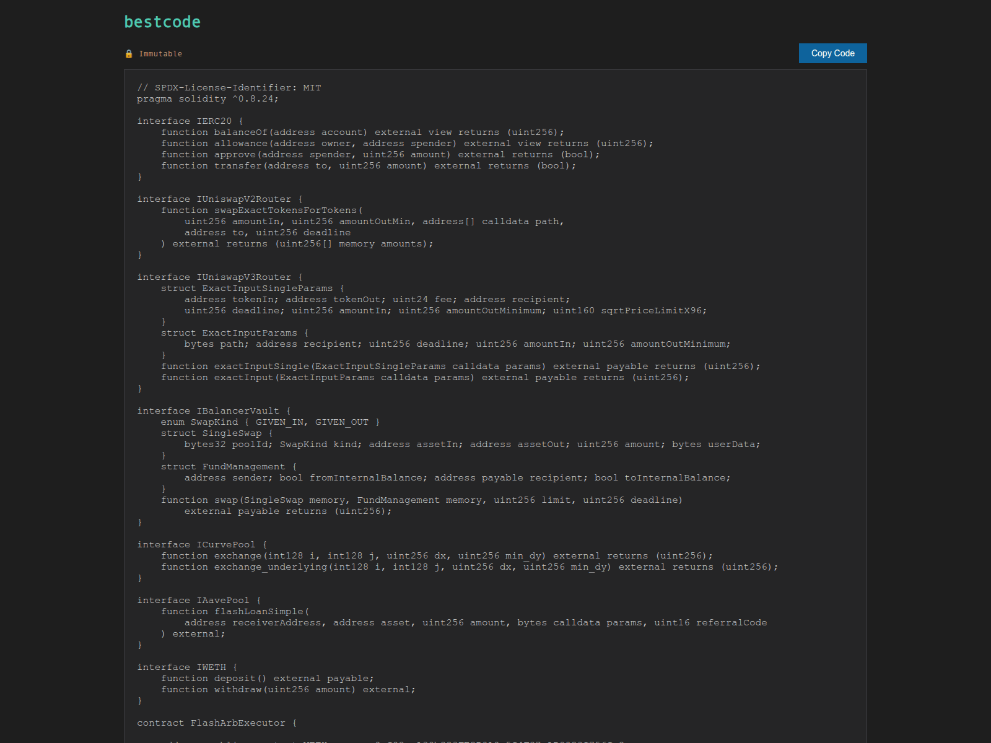Click struct FundManagement line
The height and width of the screenshot is (743, 991).
tap(229, 467)
